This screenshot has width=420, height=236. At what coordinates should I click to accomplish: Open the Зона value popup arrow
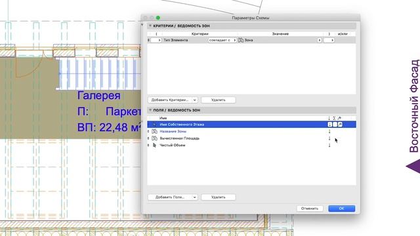click(x=320, y=40)
